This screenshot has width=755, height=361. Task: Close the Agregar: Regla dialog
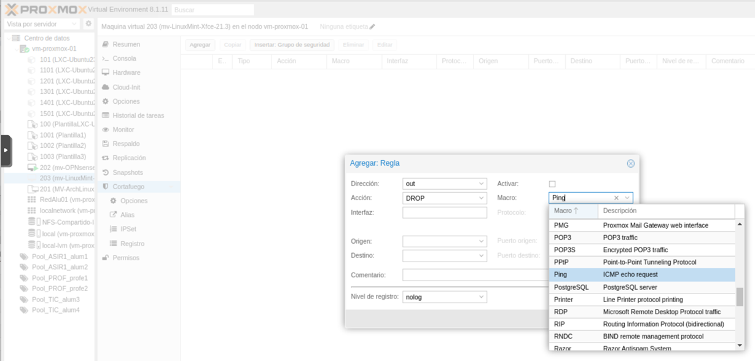(x=630, y=163)
